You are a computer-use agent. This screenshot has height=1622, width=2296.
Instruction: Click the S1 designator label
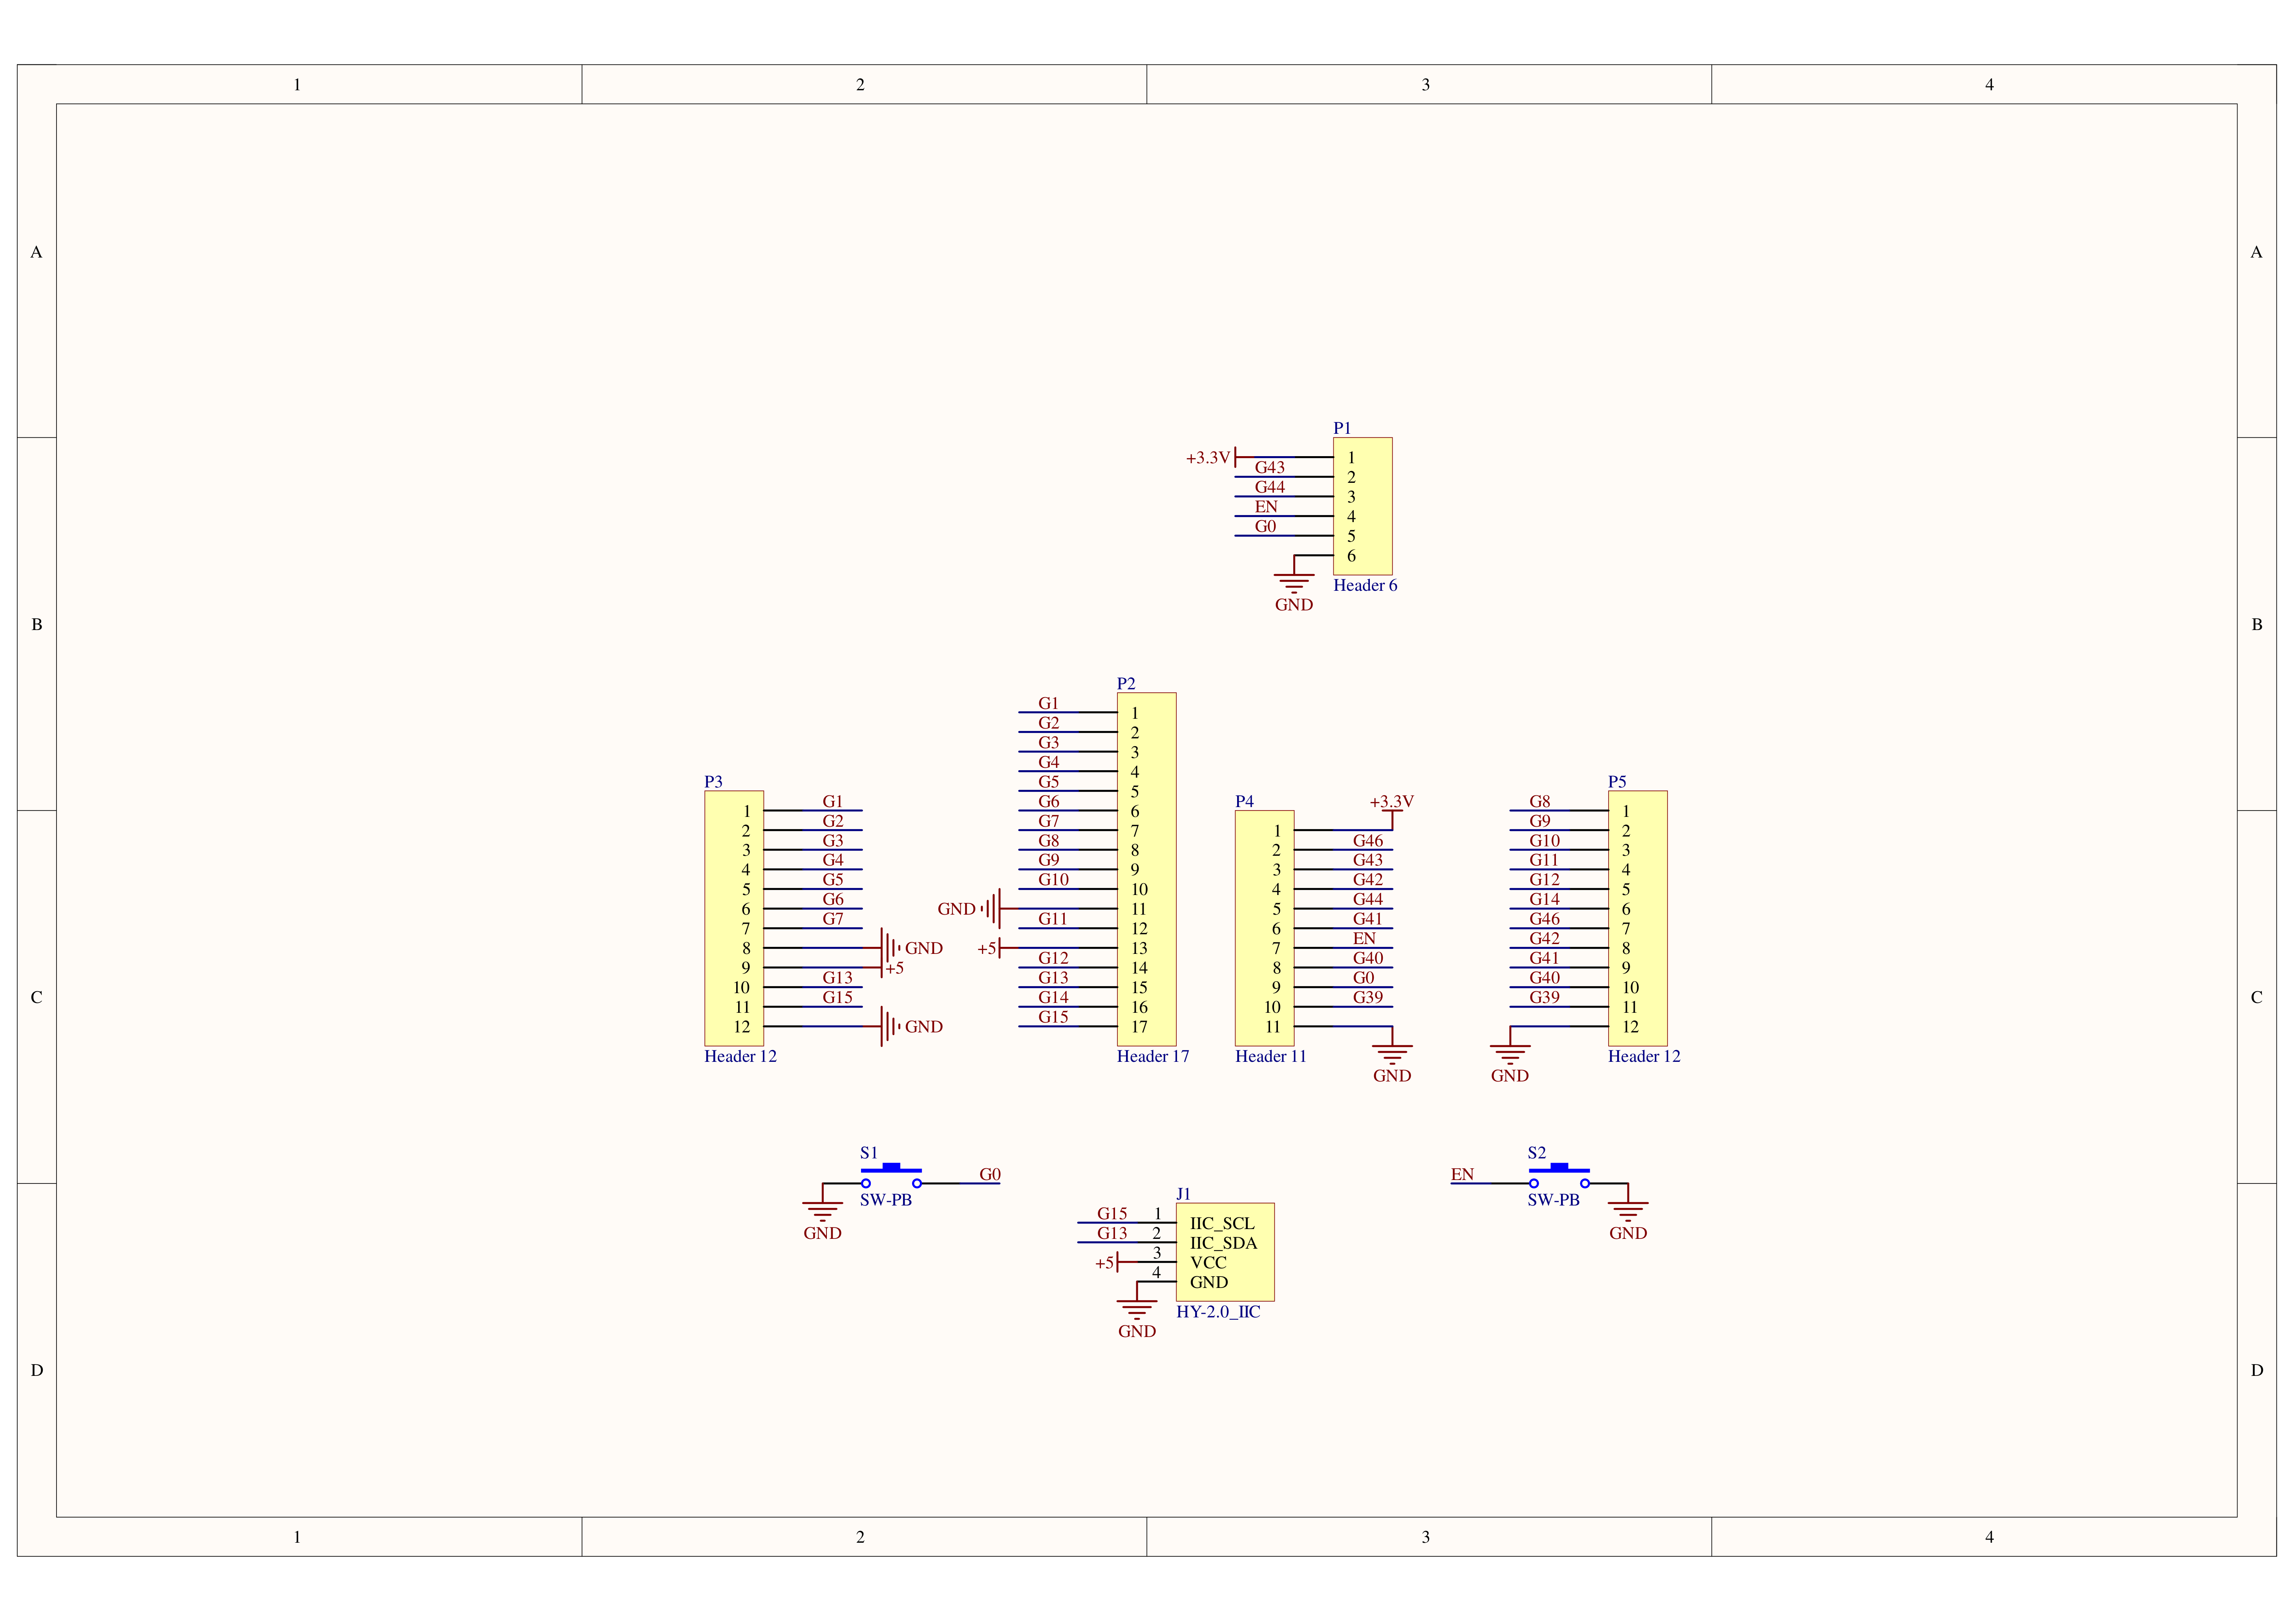869,1153
